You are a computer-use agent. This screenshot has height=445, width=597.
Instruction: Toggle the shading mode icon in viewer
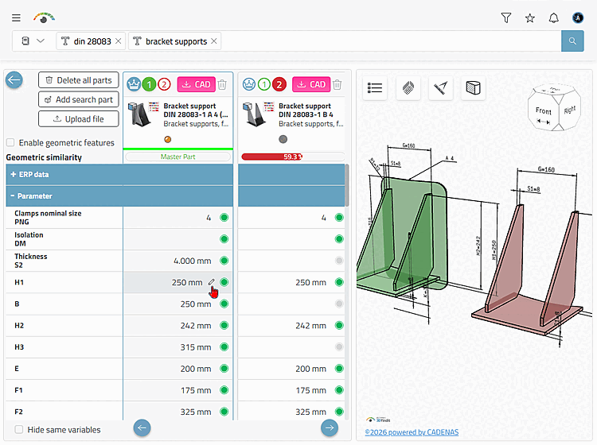click(x=408, y=88)
